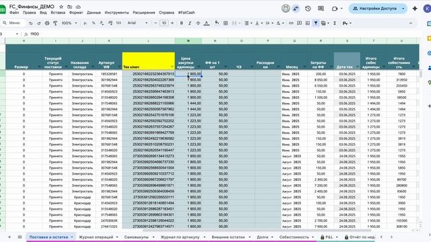
Task: Check the cloud save status icon
Action: 78,7
